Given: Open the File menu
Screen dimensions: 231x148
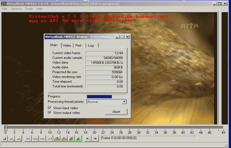Looking at the screenshot, I should (5, 9).
